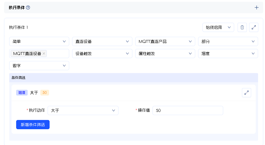The width and height of the screenshot is (265, 145).
Task: Open the 湿度 property dropdown
Action: pyautogui.click(x=228, y=54)
